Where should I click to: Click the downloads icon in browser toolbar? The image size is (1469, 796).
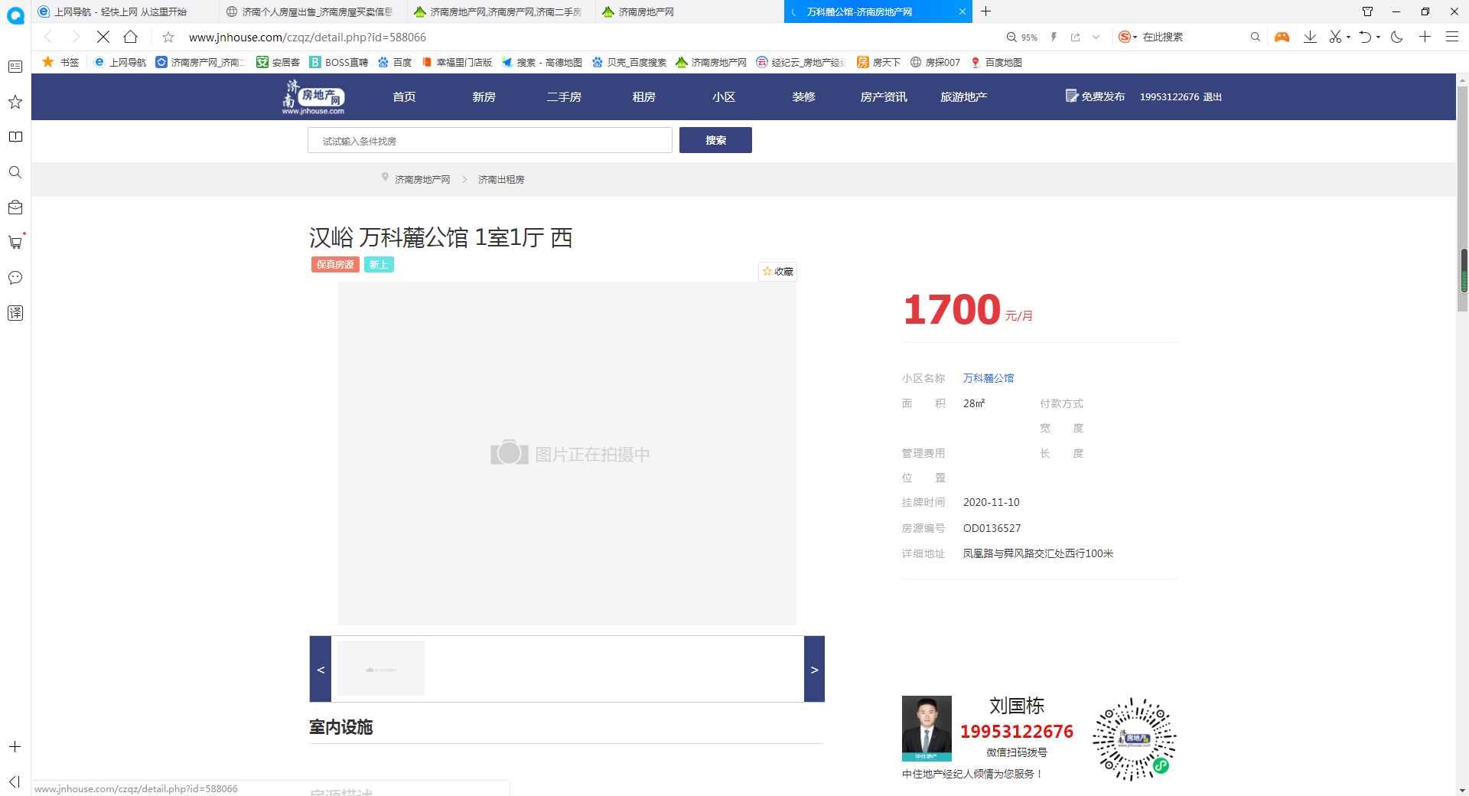(x=1310, y=37)
